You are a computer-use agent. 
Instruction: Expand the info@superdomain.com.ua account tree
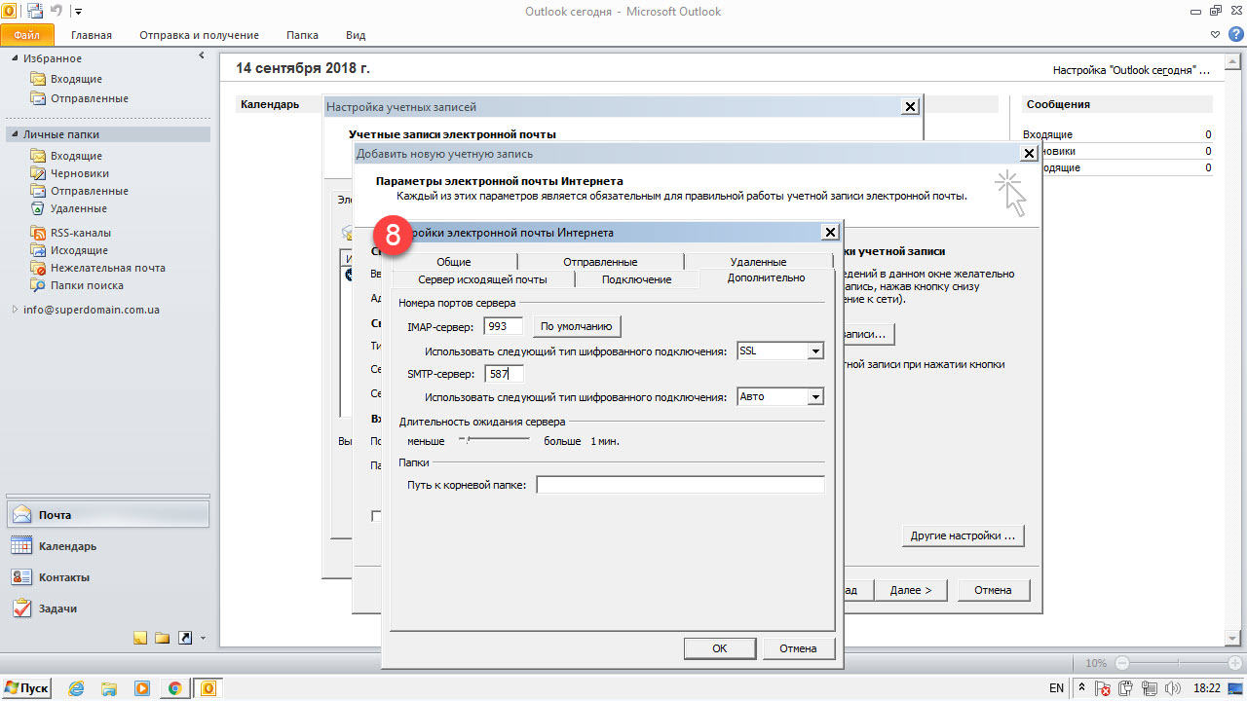15,310
